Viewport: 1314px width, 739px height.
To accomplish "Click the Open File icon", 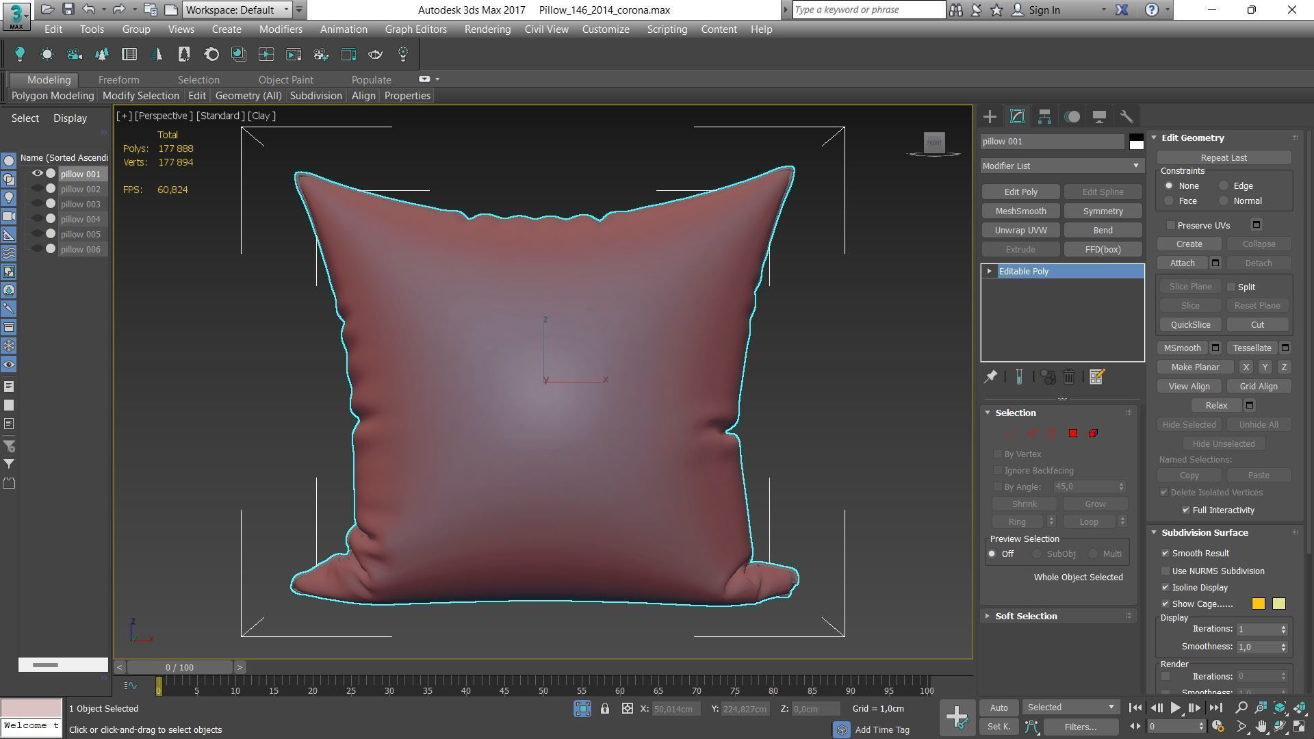I will click(x=47, y=10).
